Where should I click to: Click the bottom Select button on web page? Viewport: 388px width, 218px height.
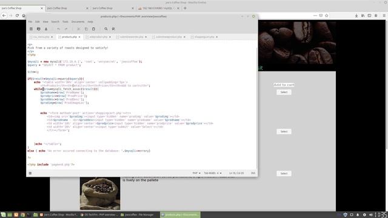point(284,174)
